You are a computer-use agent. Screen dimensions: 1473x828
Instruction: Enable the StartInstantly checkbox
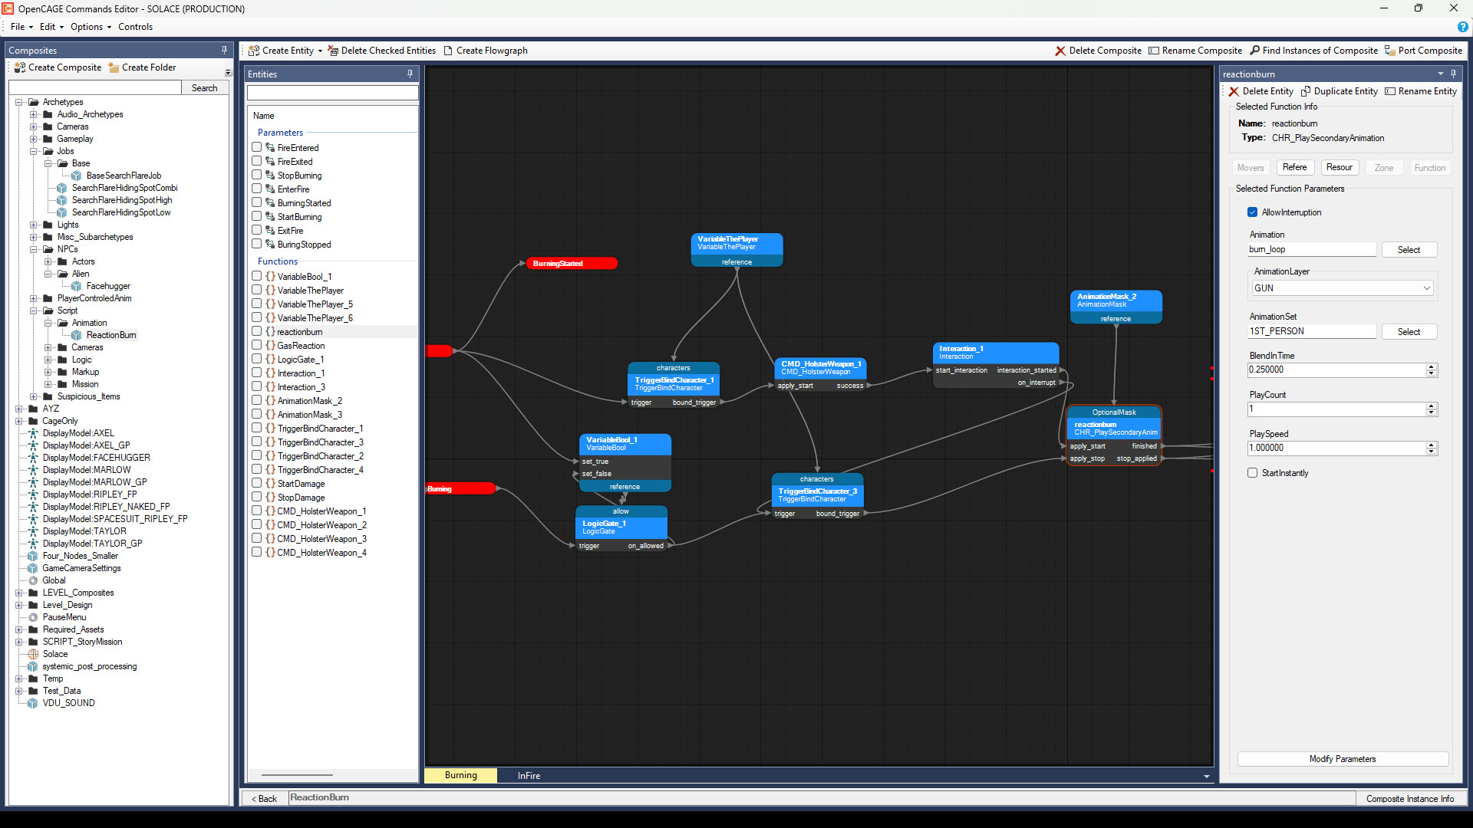pos(1252,473)
